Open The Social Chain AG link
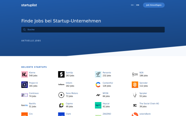 click(149, 103)
